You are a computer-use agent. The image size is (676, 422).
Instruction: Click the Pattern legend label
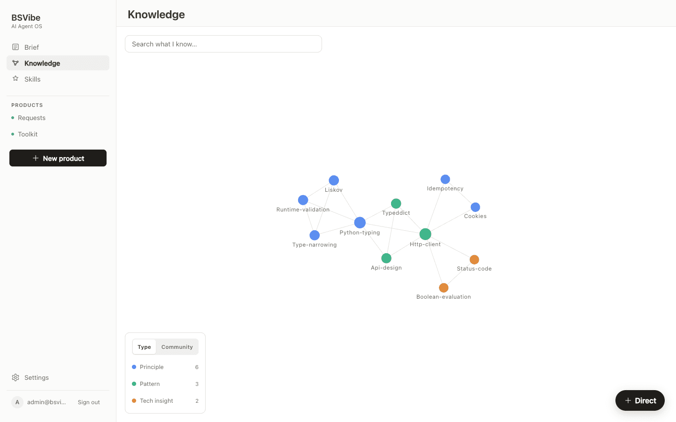[x=150, y=384]
